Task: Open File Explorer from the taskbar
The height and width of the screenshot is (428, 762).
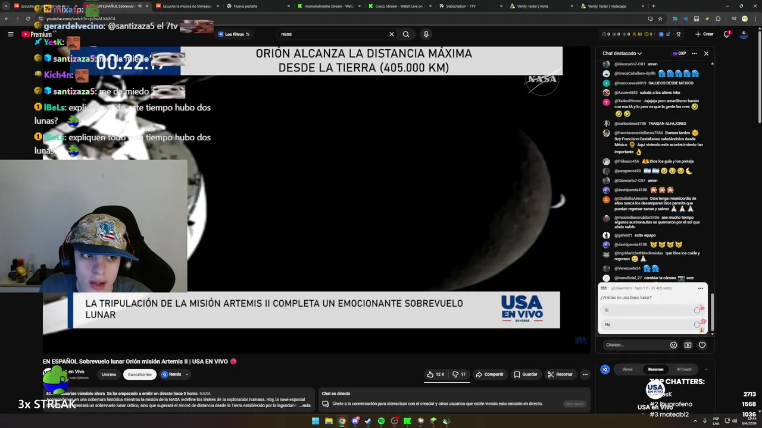Action: tap(329, 421)
